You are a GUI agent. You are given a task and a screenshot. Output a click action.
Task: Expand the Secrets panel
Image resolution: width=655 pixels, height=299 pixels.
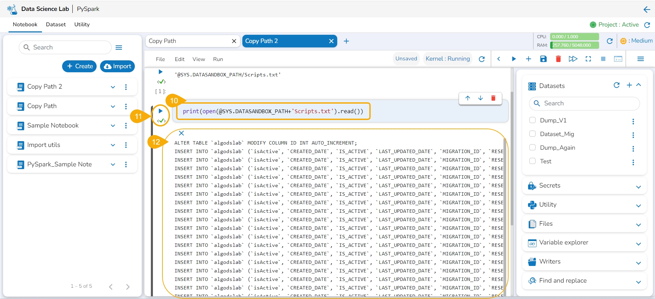[x=638, y=187]
